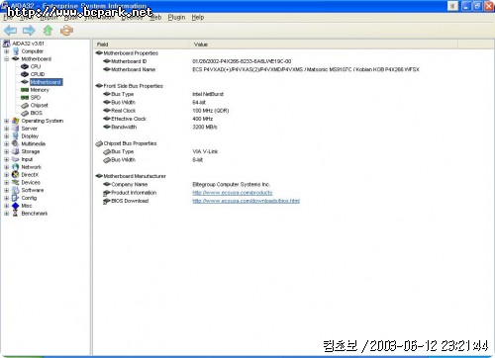Click the Multimedia category icon

[16, 143]
